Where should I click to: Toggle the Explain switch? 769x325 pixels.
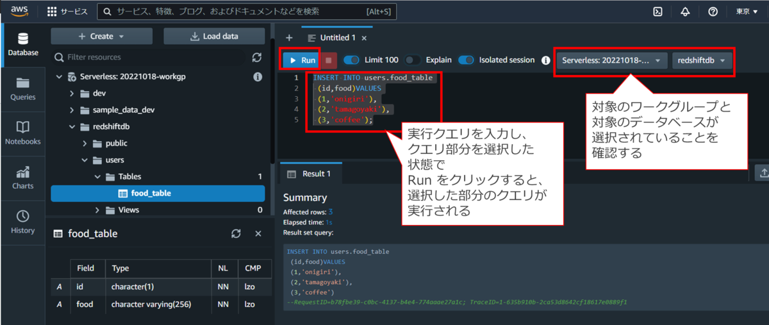point(413,60)
